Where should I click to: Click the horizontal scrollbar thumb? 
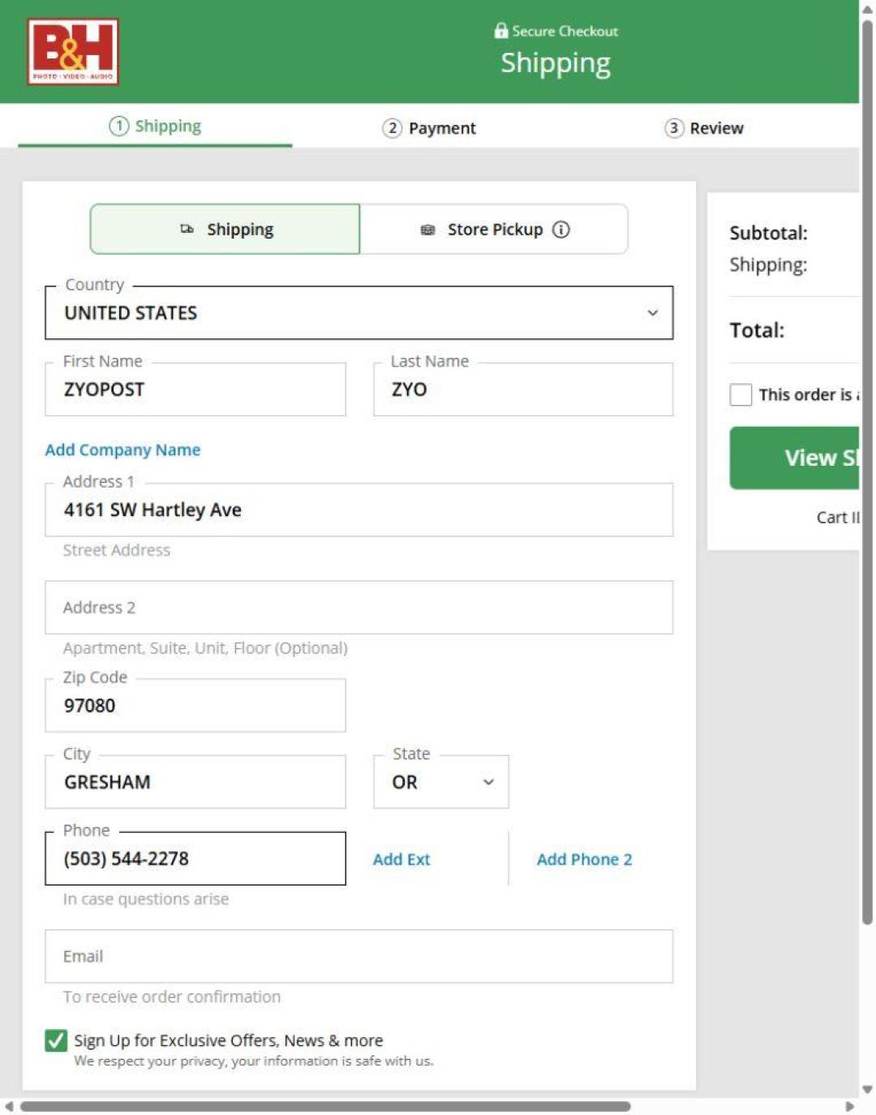pos(325,1106)
